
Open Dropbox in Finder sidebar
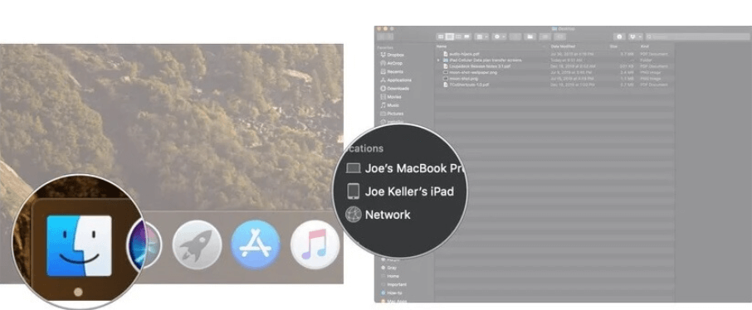point(393,55)
